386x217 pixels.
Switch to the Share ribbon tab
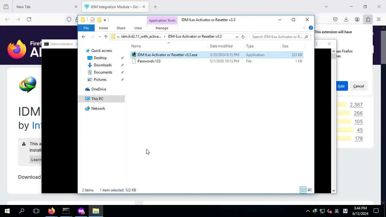click(121, 28)
